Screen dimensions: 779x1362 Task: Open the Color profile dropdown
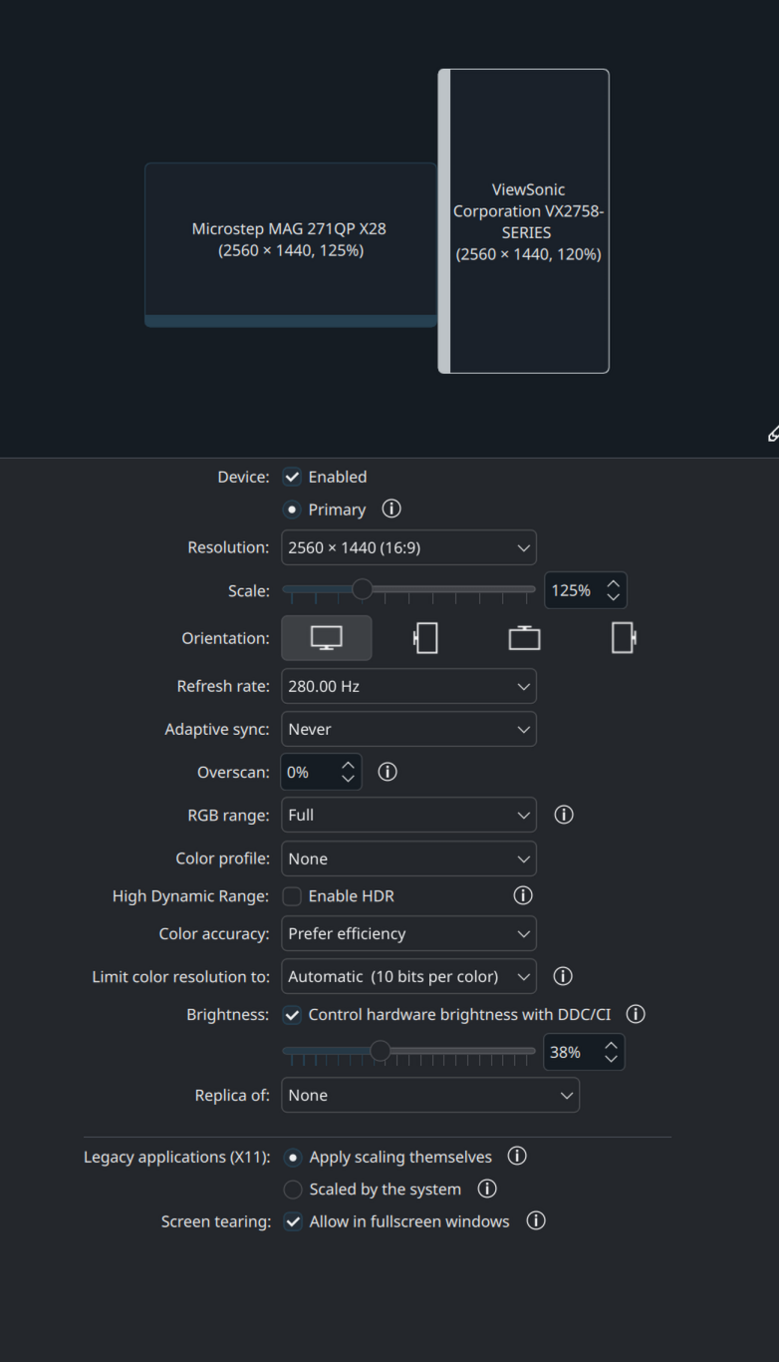[x=408, y=858]
